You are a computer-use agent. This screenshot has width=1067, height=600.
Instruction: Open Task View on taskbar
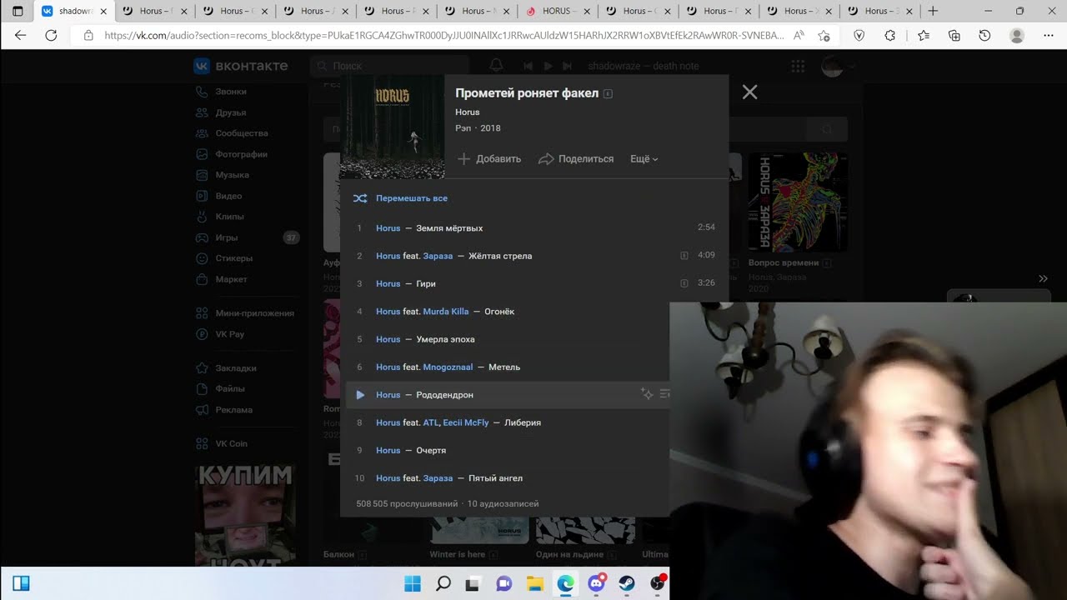[473, 583]
